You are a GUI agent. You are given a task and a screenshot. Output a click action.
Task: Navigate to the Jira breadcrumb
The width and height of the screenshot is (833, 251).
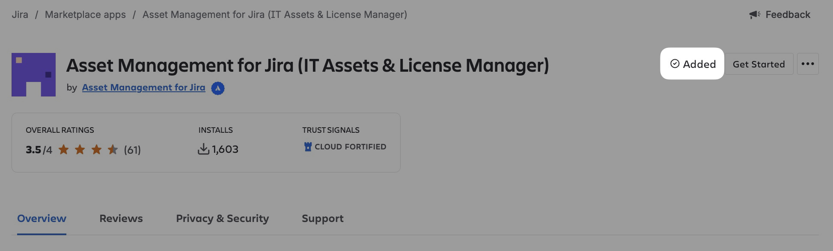(x=20, y=15)
